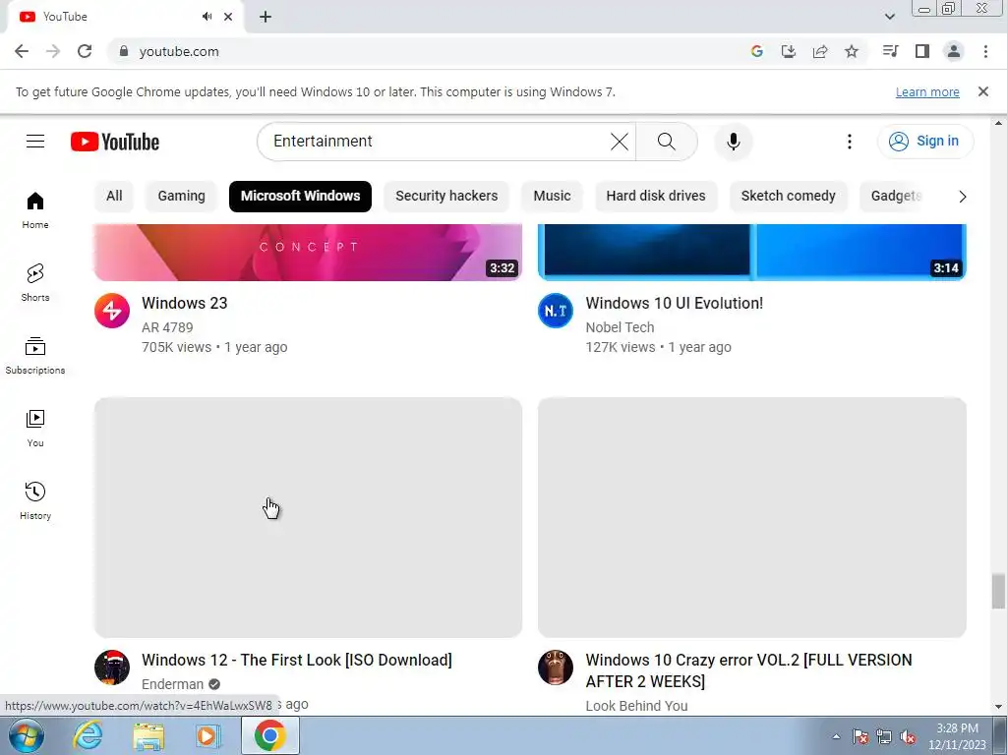The image size is (1007, 755).
Task: Open Windows Media Player from taskbar
Action: pos(208,735)
